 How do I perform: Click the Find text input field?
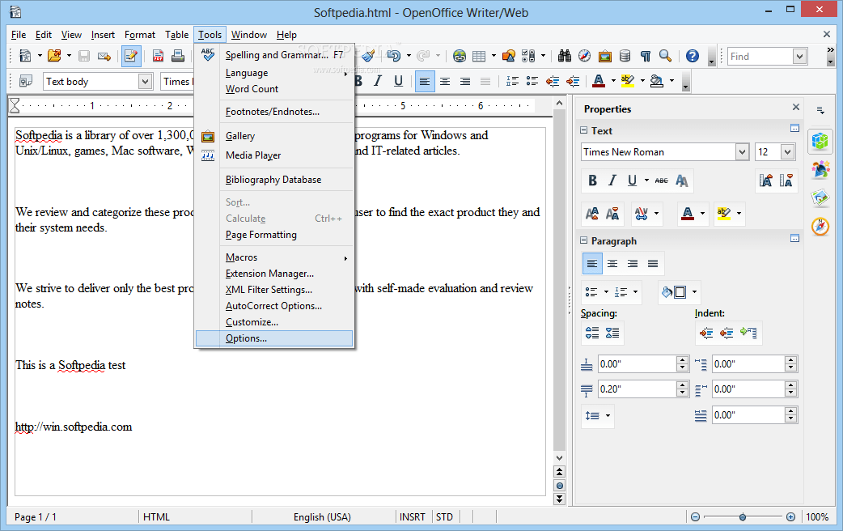(760, 56)
